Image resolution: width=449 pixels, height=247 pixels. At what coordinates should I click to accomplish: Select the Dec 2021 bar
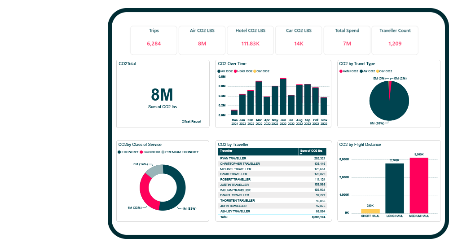234,112
